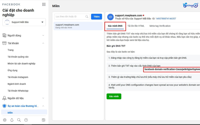The width and height of the screenshot is (200, 125).
Task: Select the Xác minh DNS tab
Action: click(115, 26)
